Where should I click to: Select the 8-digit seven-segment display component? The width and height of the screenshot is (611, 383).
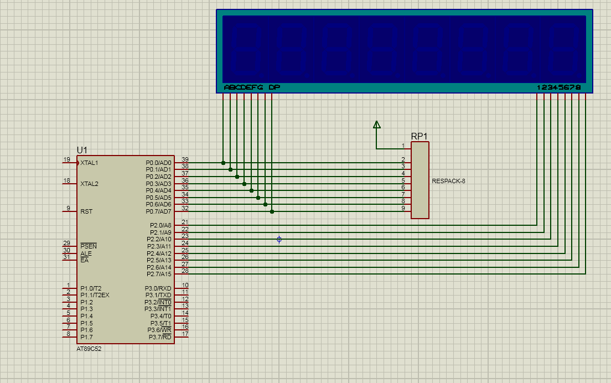[405, 51]
